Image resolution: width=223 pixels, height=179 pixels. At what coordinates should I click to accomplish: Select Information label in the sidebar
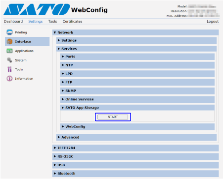pyautogui.click(x=24, y=79)
